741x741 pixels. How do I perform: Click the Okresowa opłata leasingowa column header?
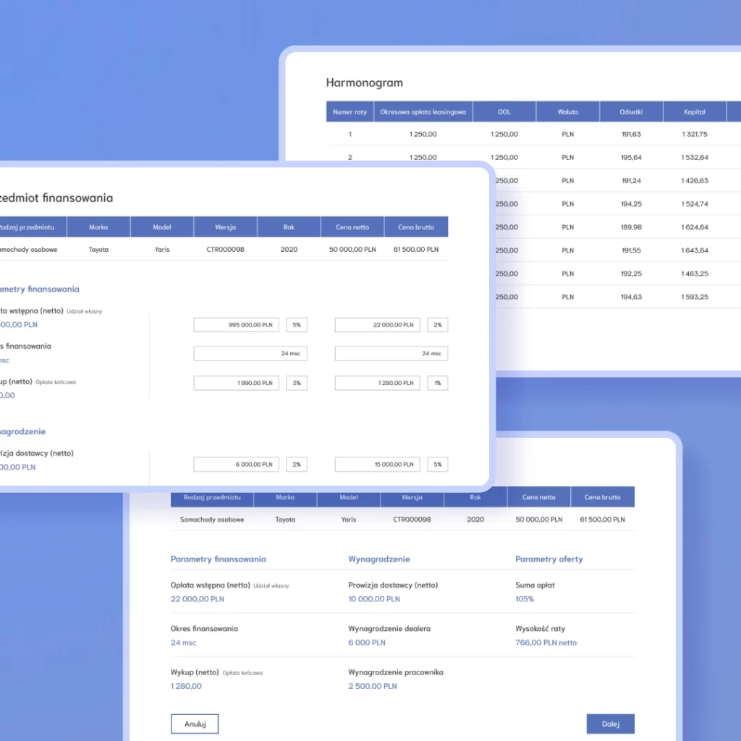(423, 112)
